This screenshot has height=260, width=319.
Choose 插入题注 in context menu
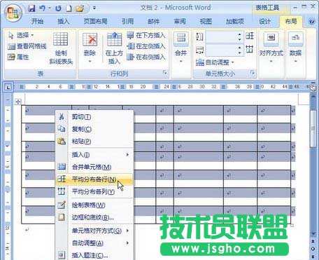[94, 255]
